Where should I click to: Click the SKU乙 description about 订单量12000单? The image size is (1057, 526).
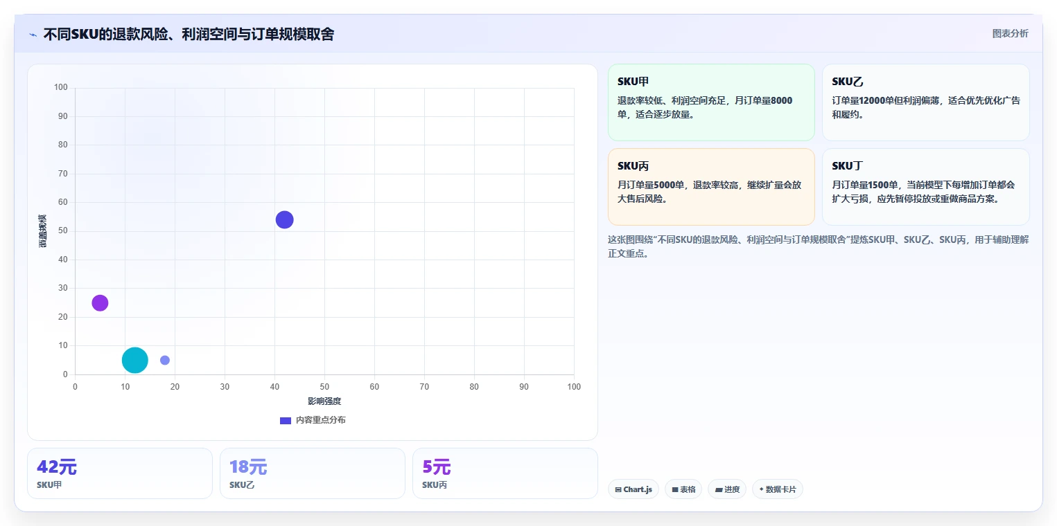pyautogui.click(x=925, y=107)
